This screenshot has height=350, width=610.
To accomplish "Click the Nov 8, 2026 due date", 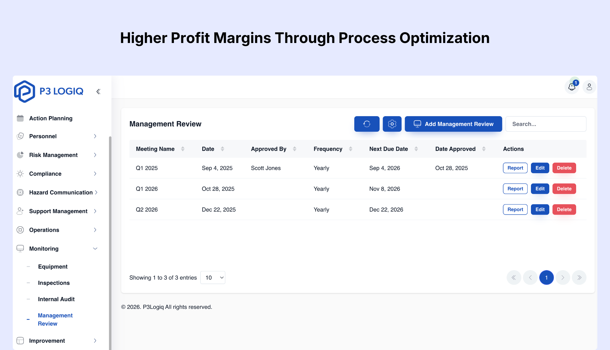I will coord(384,189).
